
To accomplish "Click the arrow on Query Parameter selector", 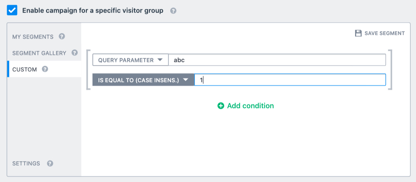I will (160, 60).
